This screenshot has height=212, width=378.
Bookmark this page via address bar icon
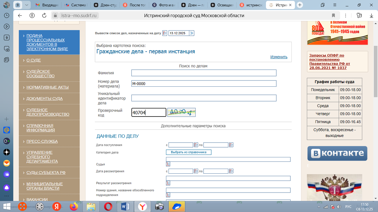pos(333,15)
